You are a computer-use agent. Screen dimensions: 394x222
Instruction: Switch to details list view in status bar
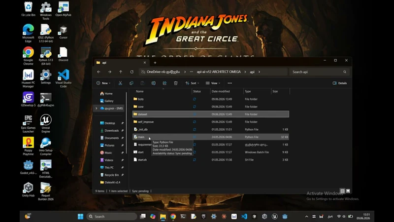[x=342, y=191]
